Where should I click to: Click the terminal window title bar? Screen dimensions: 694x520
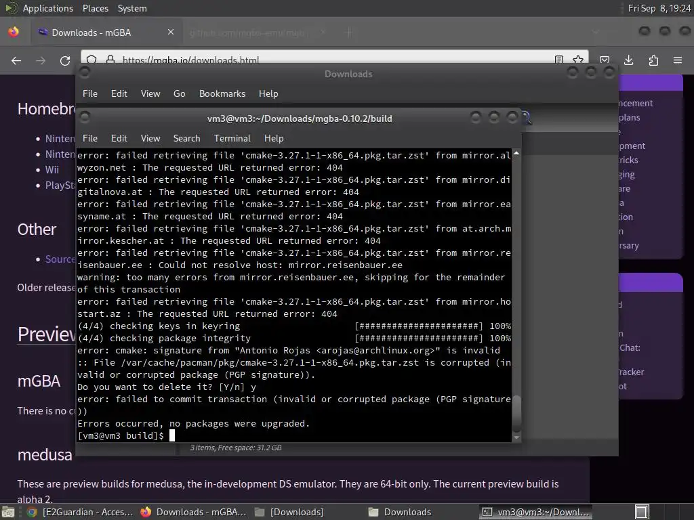pyautogui.click(x=299, y=118)
